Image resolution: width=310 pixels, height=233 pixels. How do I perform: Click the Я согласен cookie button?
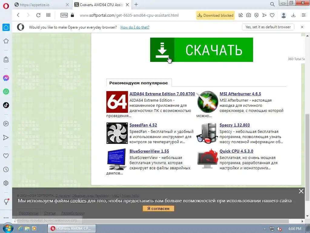tap(158, 208)
